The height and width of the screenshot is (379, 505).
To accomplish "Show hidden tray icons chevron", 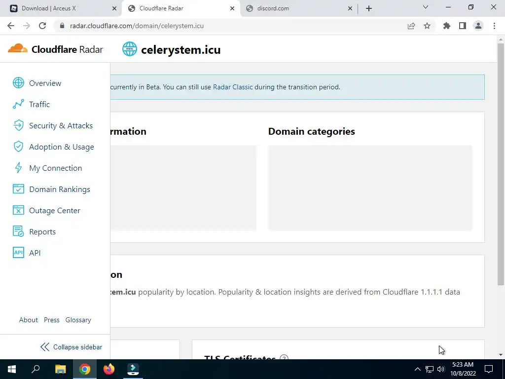I will click(417, 369).
